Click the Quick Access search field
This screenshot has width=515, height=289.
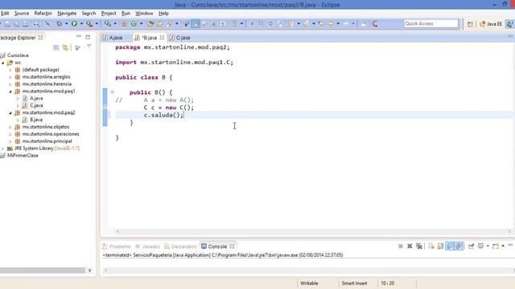[431, 23]
